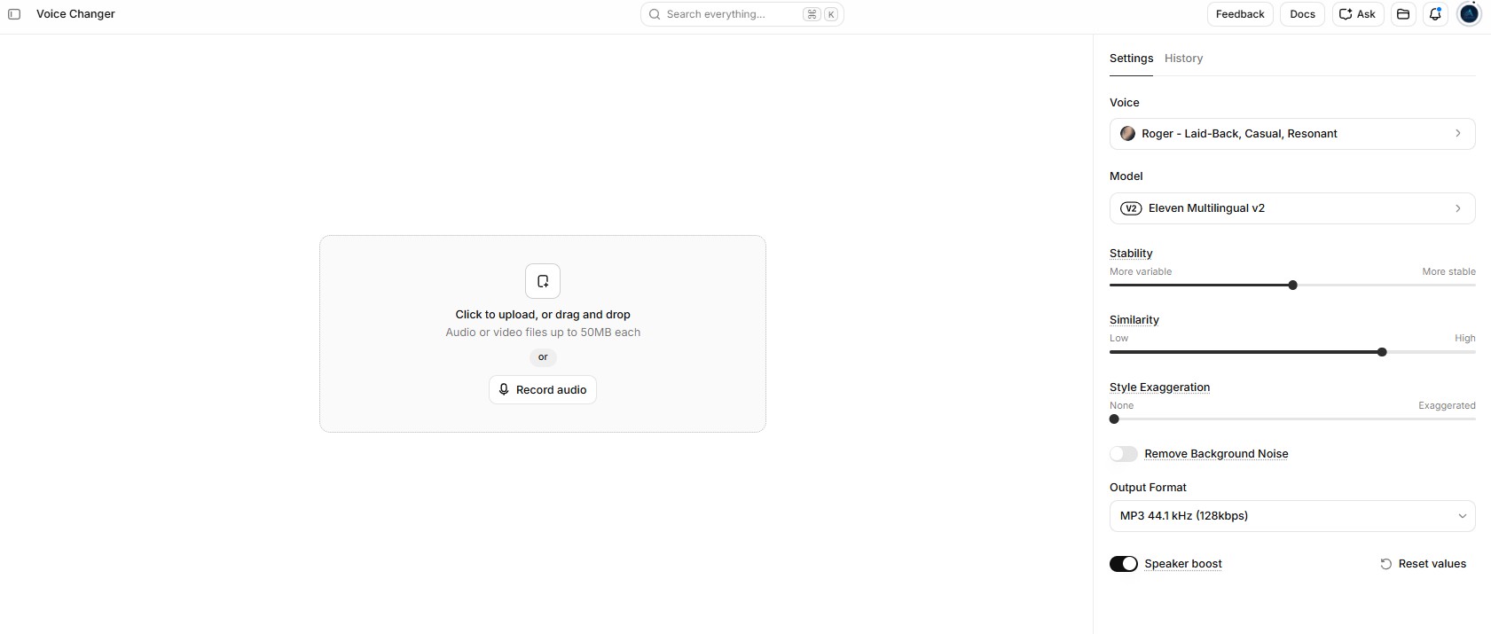
Task: Click the Ask sparkle icon
Action: pyautogui.click(x=1346, y=14)
